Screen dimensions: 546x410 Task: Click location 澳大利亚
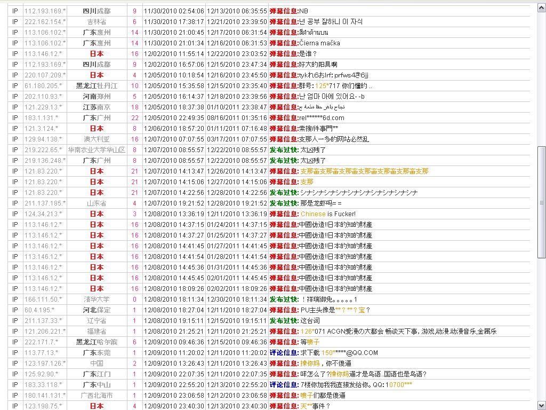(x=97, y=139)
